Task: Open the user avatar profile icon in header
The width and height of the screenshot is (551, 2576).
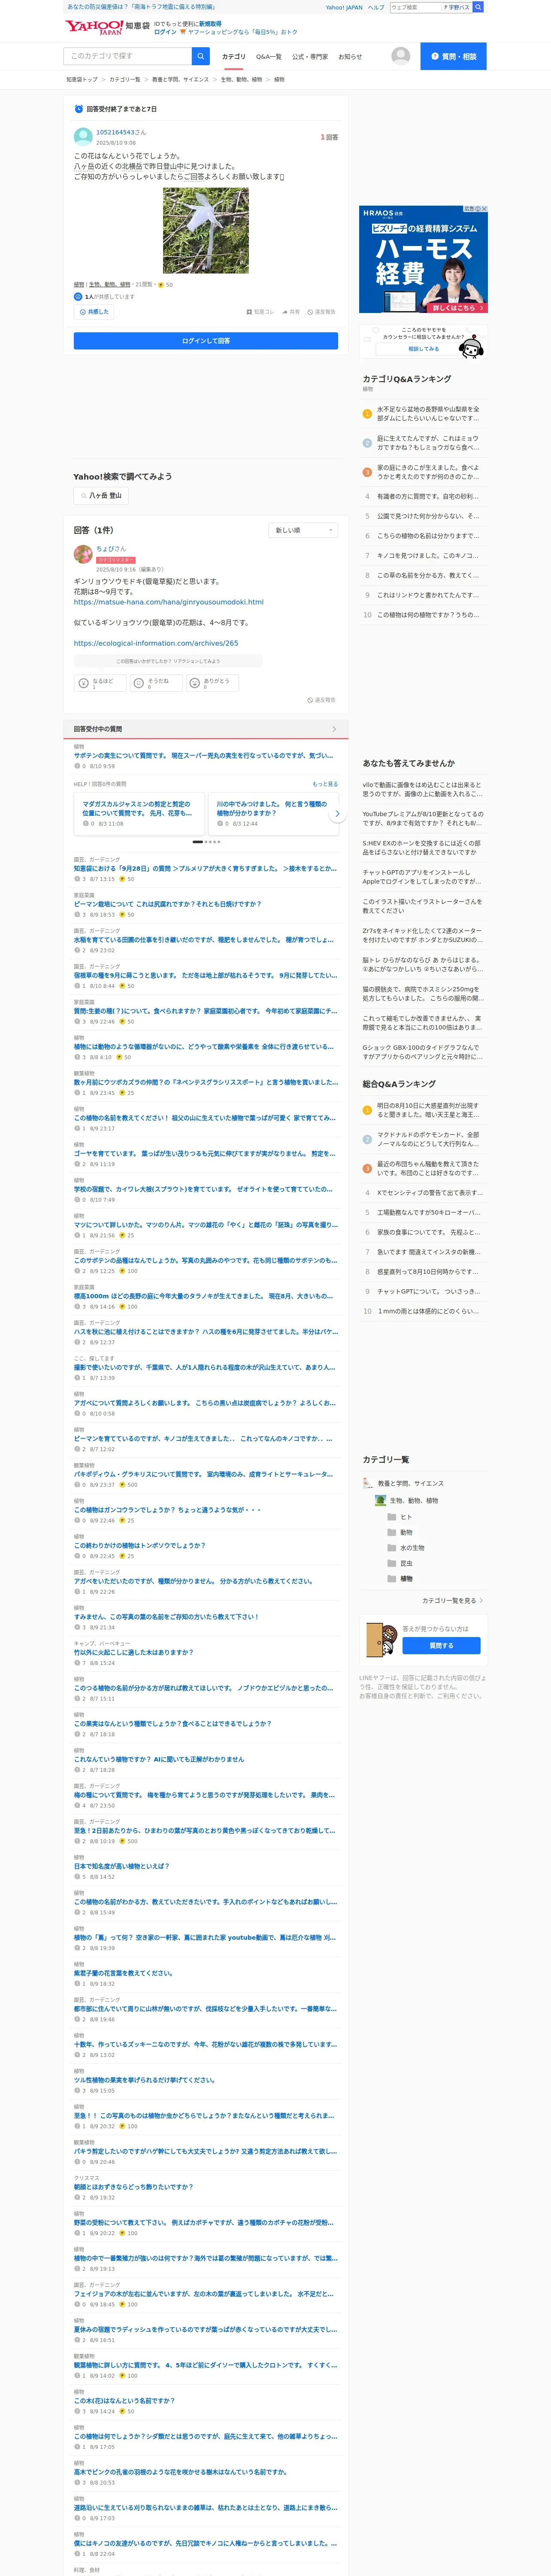Action: [x=401, y=56]
